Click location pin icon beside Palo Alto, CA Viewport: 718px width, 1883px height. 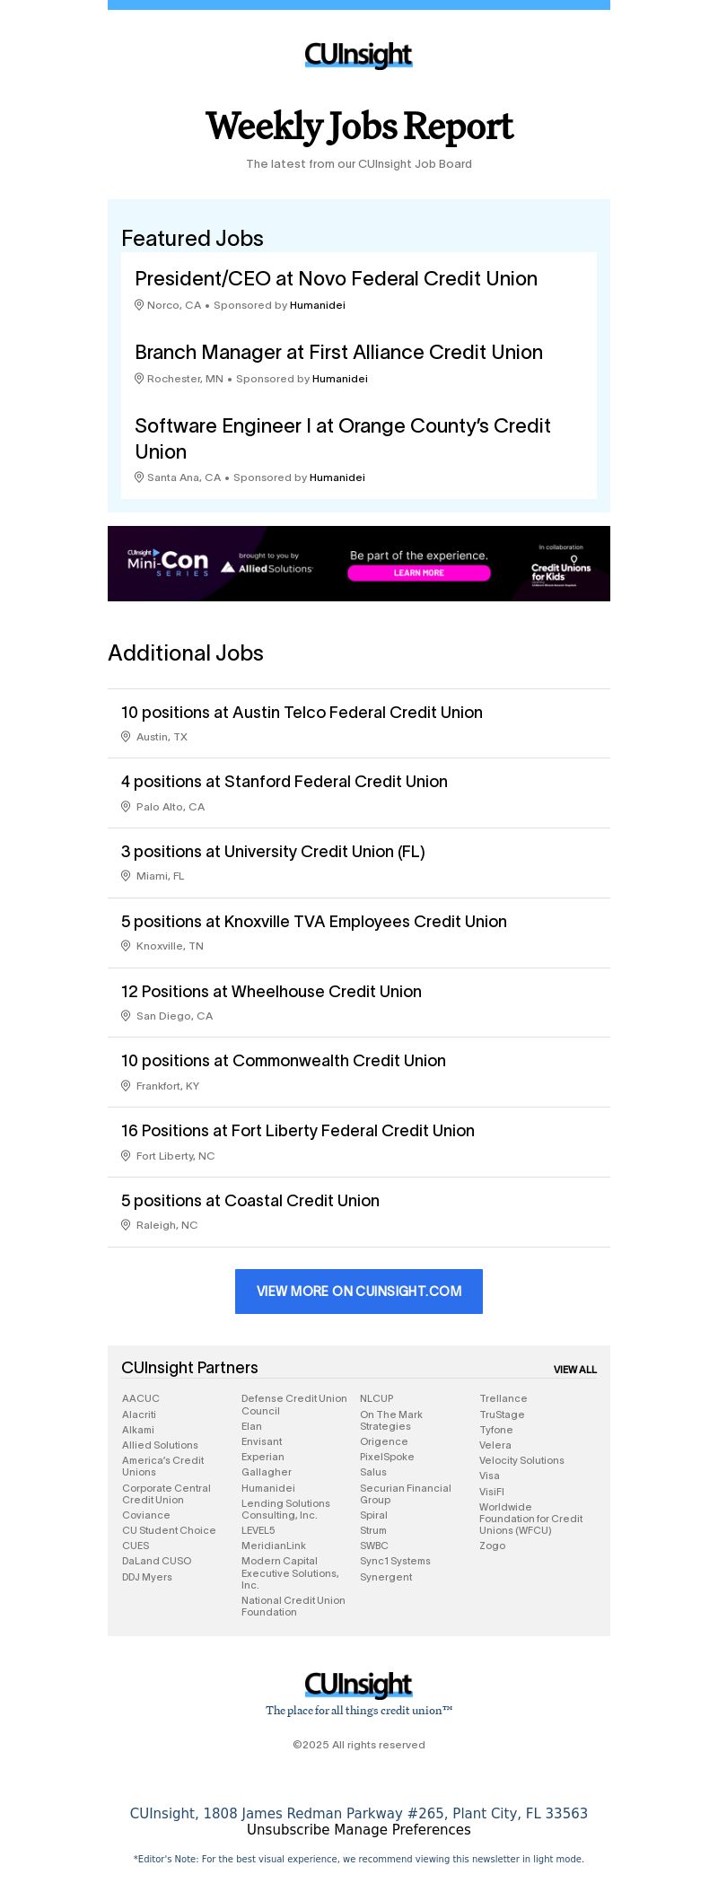tap(126, 807)
